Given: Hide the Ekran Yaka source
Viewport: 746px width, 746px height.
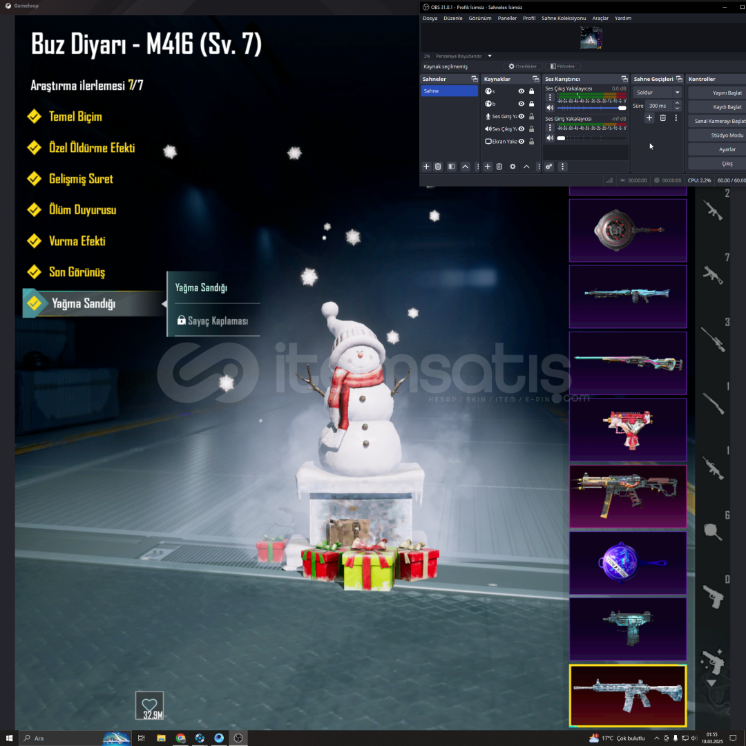Looking at the screenshot, I should tap(522, 142).
